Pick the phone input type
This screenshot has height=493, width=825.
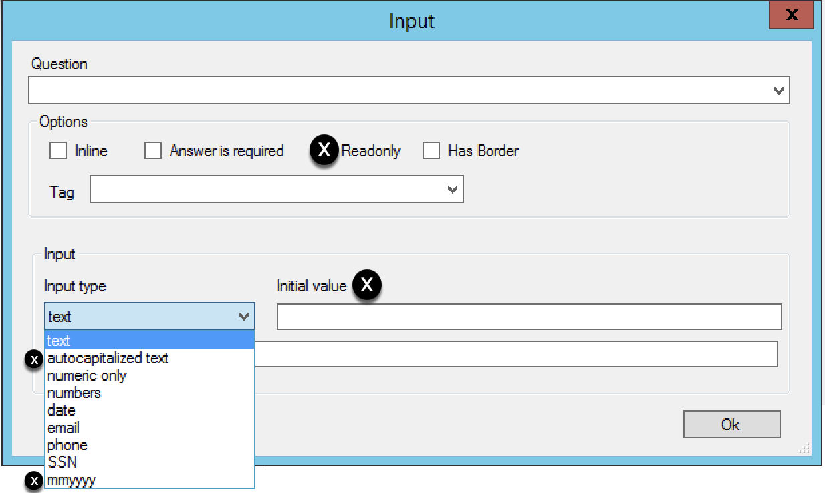click(x=150, y=445)
